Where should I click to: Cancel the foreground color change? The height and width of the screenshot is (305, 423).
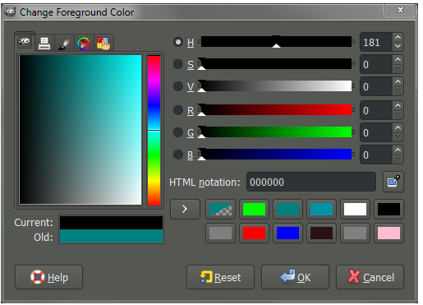tap(370, 277)
